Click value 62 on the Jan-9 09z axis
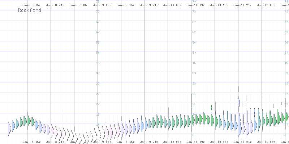The width and height of the screenshot is (289, 144). 98,32
